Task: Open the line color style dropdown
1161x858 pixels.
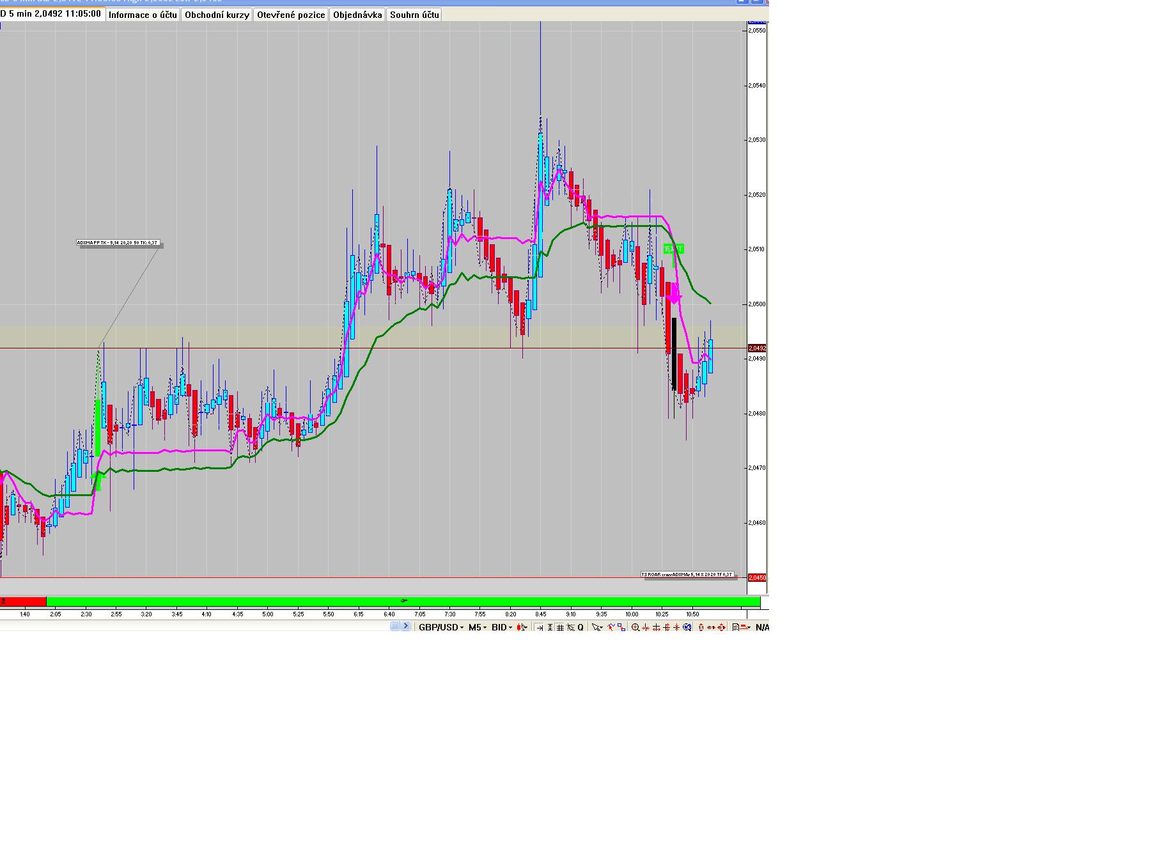Action: [745, 627]
